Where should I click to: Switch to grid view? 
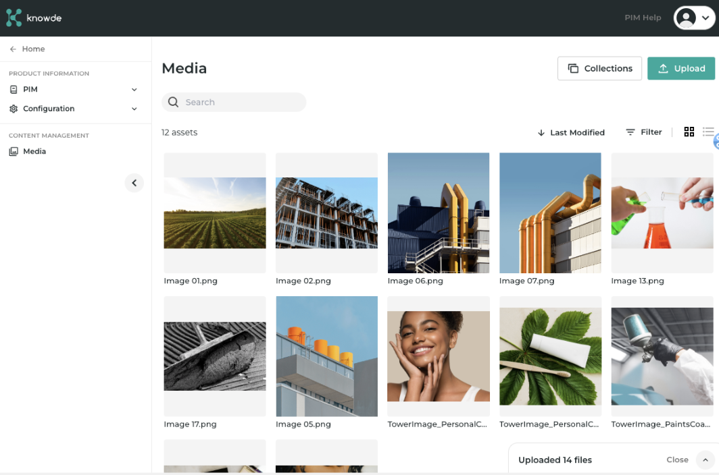689,132
